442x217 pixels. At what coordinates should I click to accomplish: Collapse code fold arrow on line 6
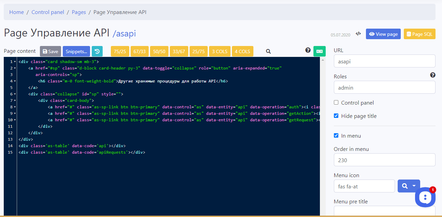pyautogui.click(x=15, y=94)
